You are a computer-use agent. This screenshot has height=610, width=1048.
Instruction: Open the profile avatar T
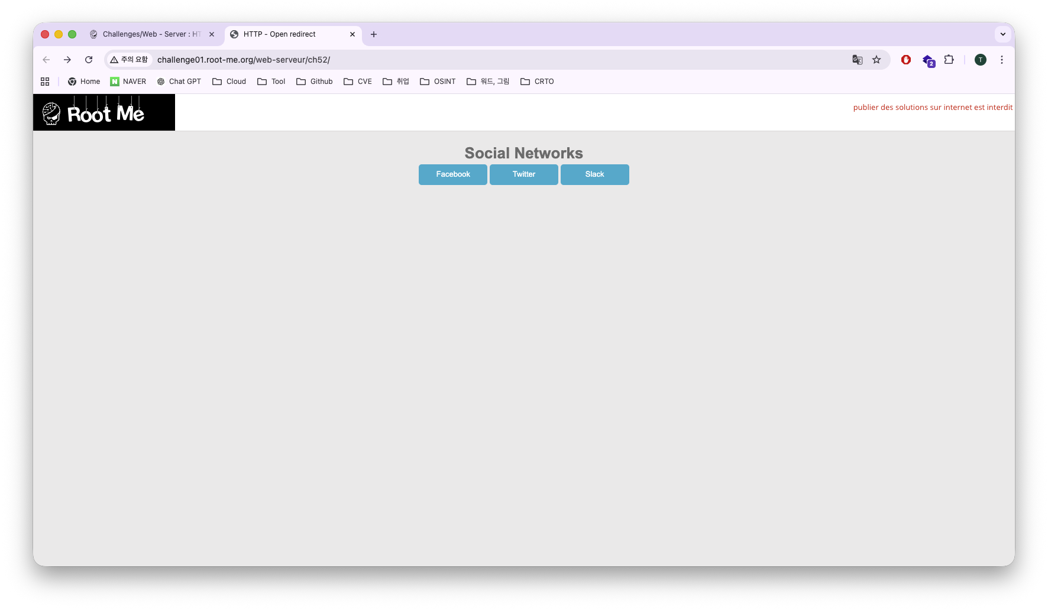click(981, 60)
